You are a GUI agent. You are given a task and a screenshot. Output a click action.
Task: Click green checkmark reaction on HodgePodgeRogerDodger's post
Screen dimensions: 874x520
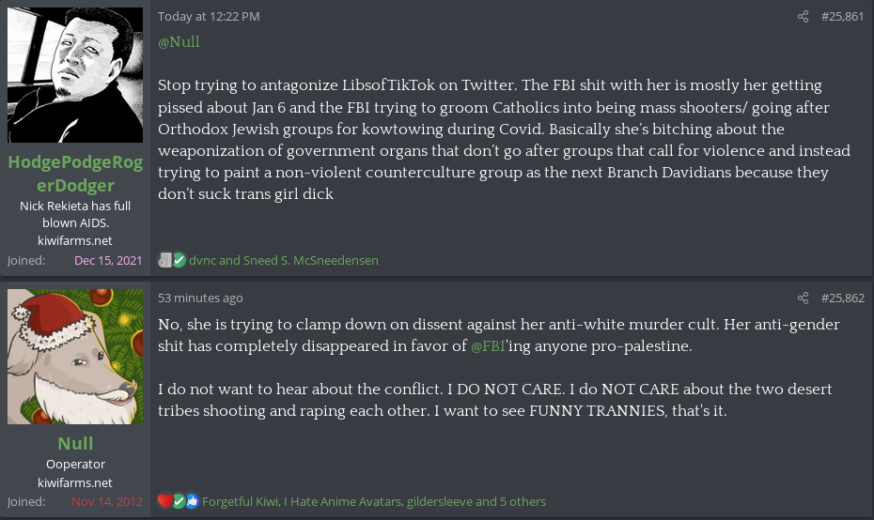tap(179, 260)
